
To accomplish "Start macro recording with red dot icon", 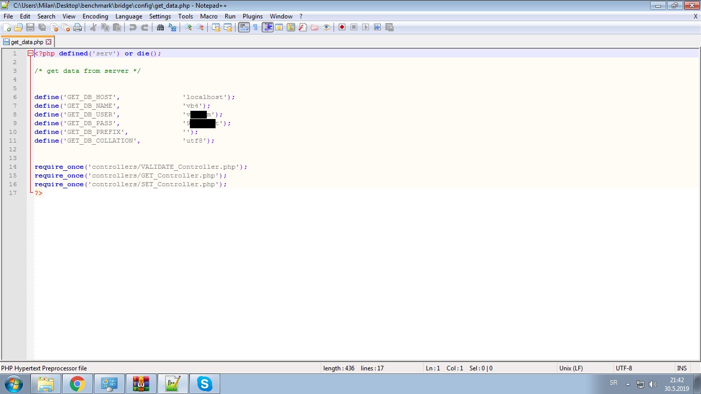I will pos(342,27).
